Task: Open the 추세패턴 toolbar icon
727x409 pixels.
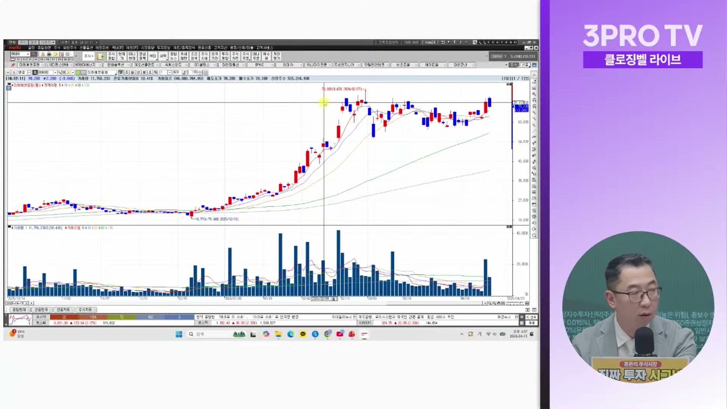Action: pyautogui.click(x=183, y=56)
